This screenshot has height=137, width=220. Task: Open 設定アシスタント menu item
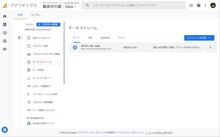pyautogui.click(x=44, y=38)
